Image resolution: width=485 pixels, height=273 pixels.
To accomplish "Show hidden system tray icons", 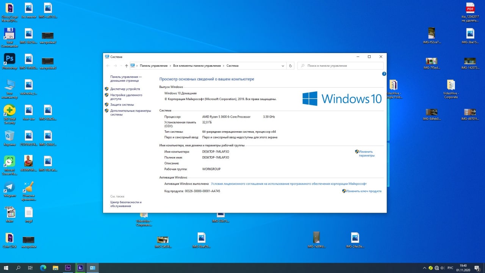I will tap(425, 268).
